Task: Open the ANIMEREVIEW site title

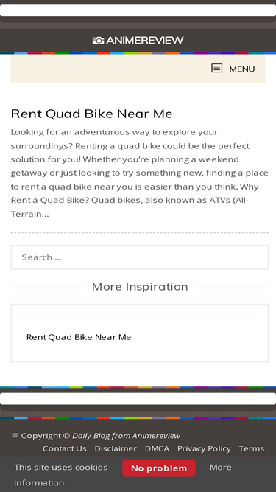Action: tap(145, 41)
